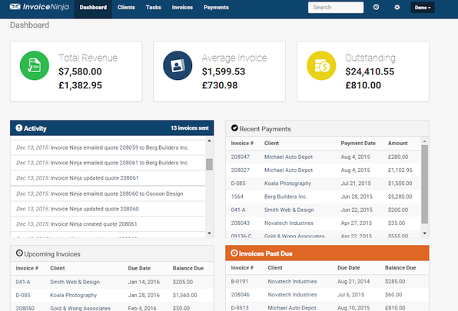Click the Total Revenue $7,580.00 value
458x311 pixels.
click(x=80, y=71)
